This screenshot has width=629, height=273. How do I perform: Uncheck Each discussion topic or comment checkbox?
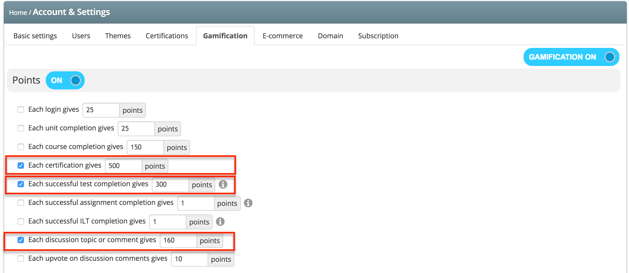click(x=21, y=240)
